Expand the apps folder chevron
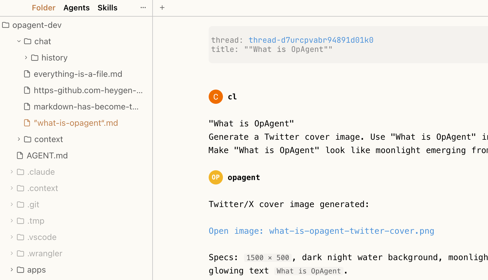The width and height of the screenshot is (488, 280). [12, 270]
